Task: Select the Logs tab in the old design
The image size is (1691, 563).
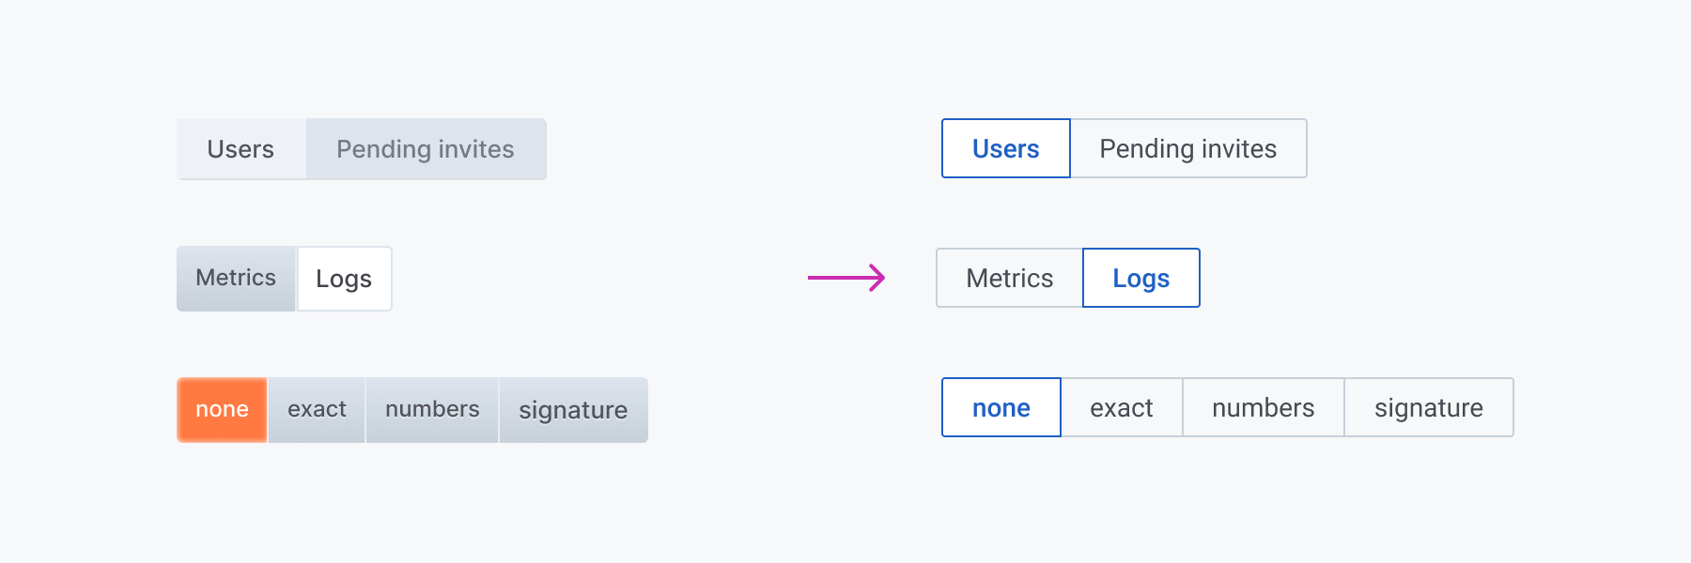Action: (x=343, y=278)
